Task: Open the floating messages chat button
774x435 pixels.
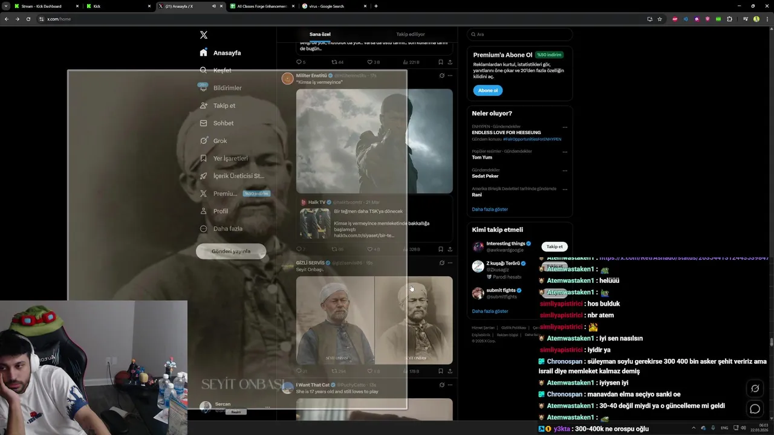Action: click(x=755, y=409)
